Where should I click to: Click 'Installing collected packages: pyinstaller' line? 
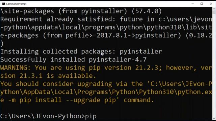81,51
